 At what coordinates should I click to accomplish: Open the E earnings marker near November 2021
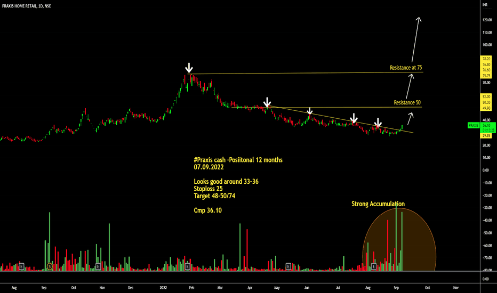click(98, 267)
